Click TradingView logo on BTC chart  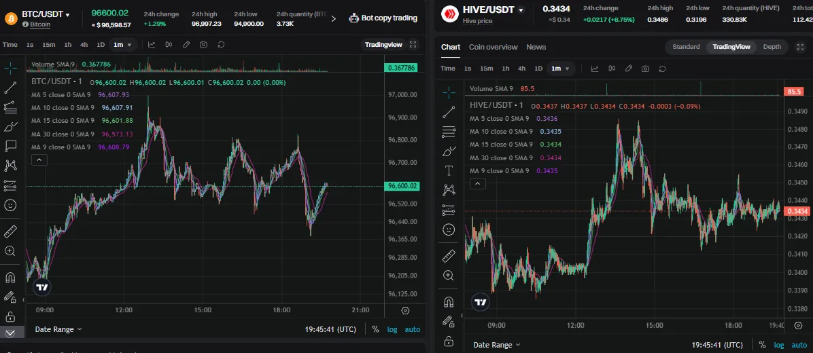pos(42,287)
